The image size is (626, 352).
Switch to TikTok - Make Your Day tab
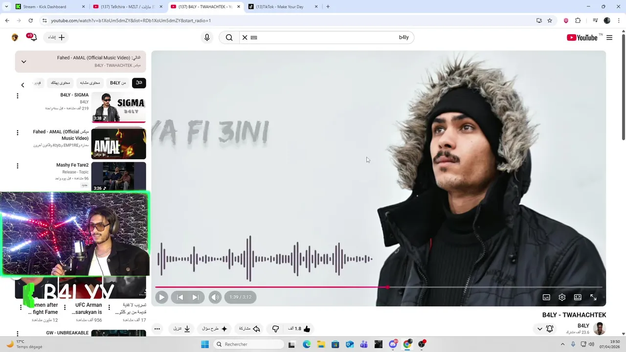pos(283,7)
